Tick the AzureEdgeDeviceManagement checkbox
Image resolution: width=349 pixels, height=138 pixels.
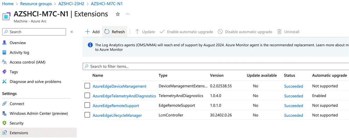click(x=87, y=86)
